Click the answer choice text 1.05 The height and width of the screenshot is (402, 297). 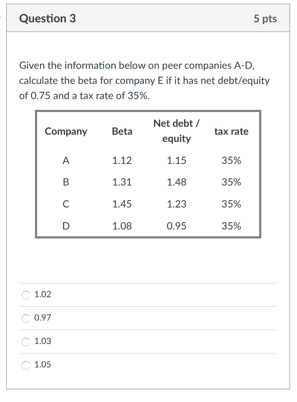click(42, 365)
